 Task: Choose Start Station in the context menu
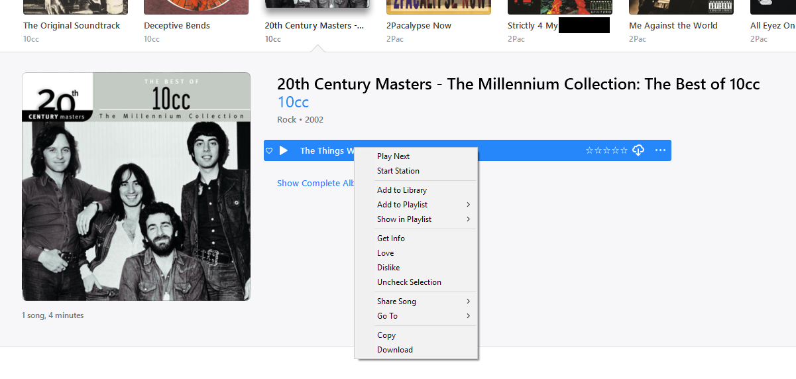click(398, 171)
